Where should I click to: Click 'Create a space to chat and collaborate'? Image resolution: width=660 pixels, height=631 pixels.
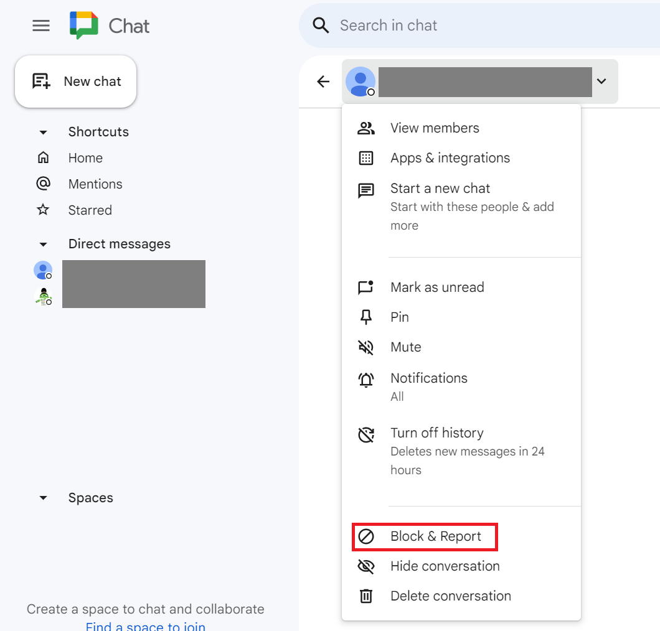(x=145, y=609)
